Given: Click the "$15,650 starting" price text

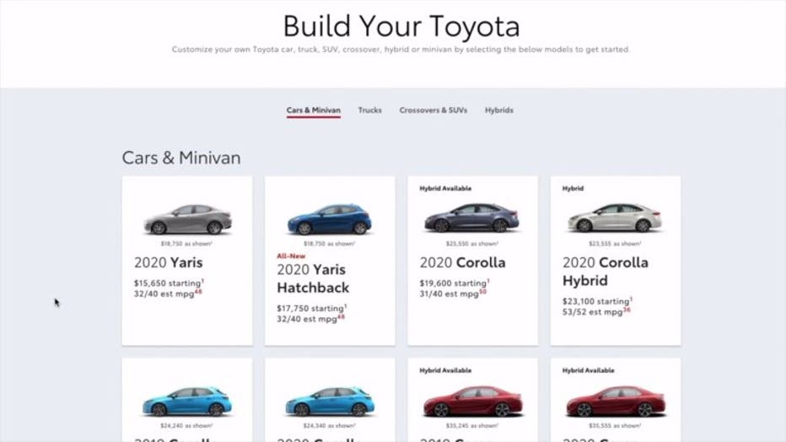Looking at the screenshot, I should pyautogui.click(x=167, y=283).
